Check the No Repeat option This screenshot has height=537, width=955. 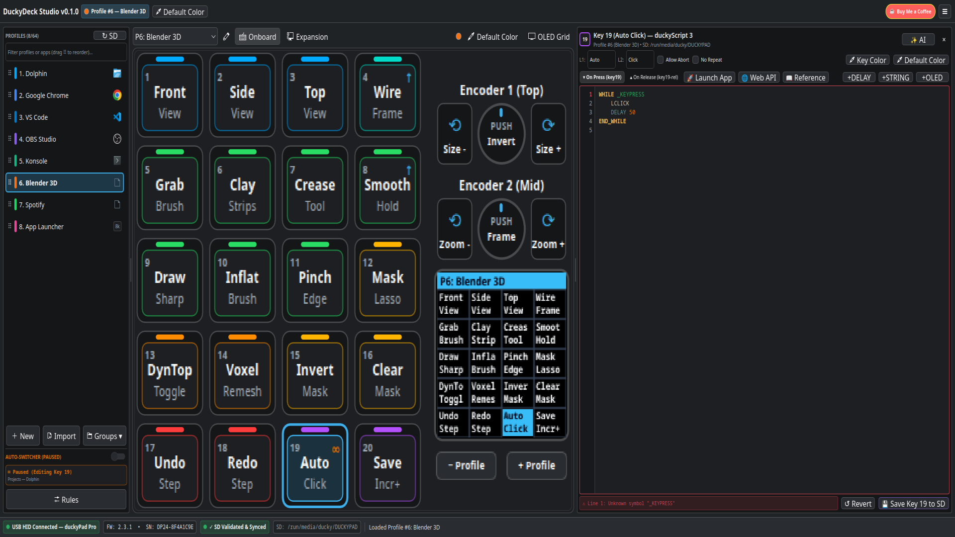696,60
